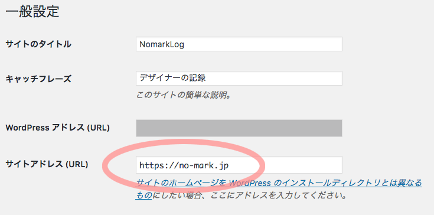The width and height of the screenshot is (434, 215).
Task: Click the サイトのタイトル label
Action: pyautogui.click(x=38, y=44)
